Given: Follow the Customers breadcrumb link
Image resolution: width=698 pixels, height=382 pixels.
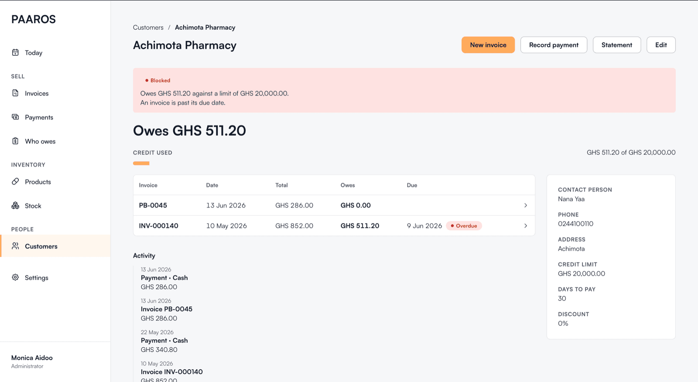Looking at the screenshot, I should [148, 27].
